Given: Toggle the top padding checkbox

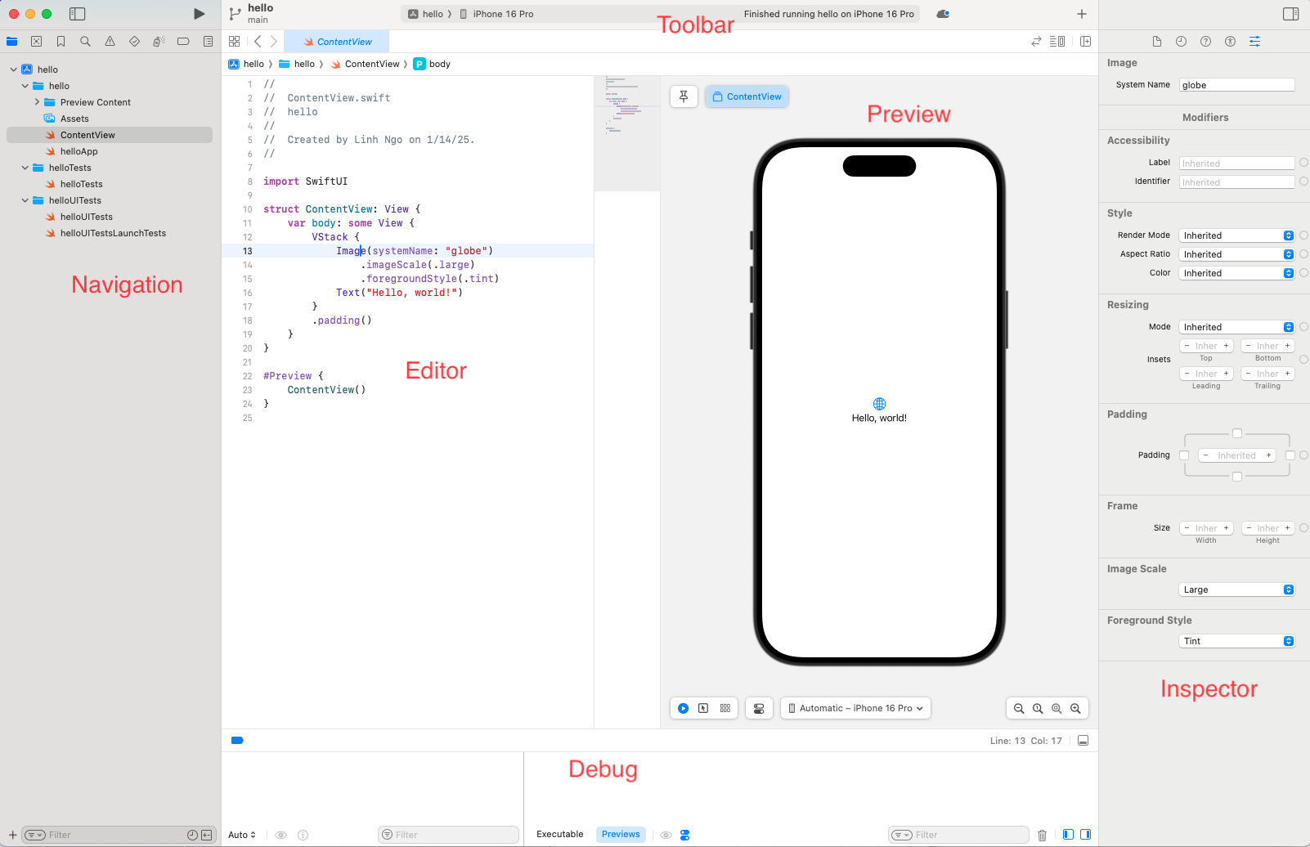Looking at the screenshot, I should pyautogui.click(x=1237, y=433).
